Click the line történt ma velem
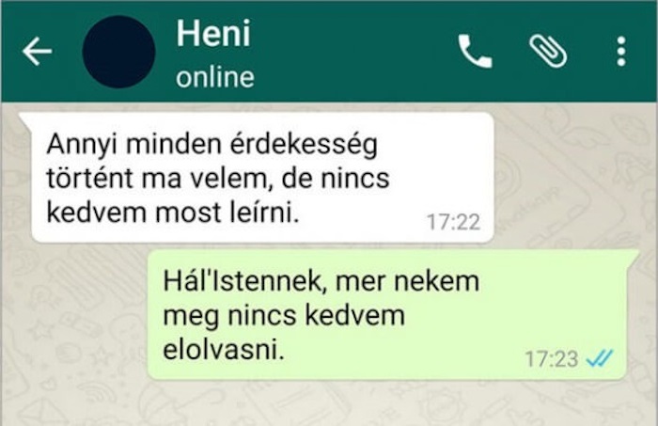Image resolution: width=658 pixels, height=426 pixels. coord(157,179)
